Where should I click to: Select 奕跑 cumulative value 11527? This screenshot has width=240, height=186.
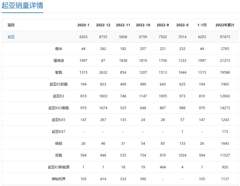[225, 155]
